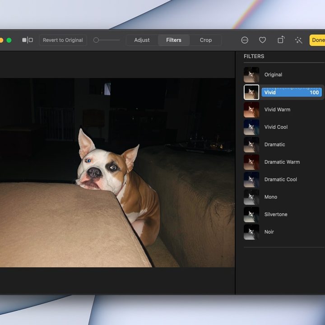
Task: Mark photo as favorite with heart icon
Action: tap(262, 40)
